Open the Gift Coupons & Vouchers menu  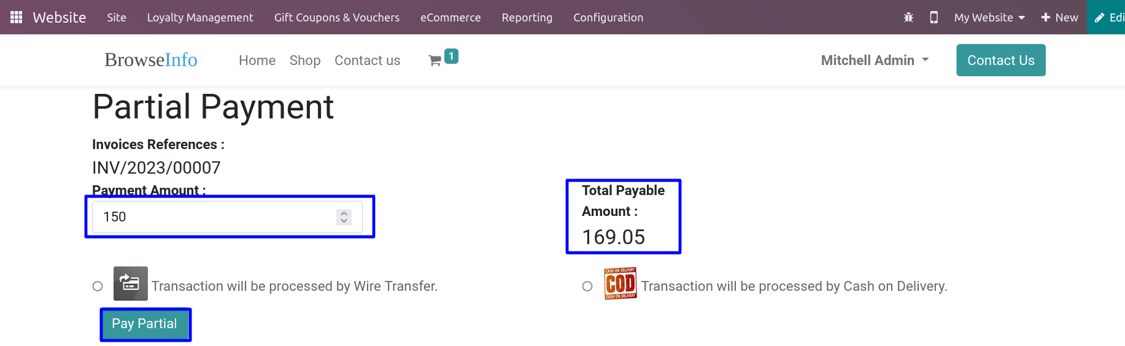[337, 17]
